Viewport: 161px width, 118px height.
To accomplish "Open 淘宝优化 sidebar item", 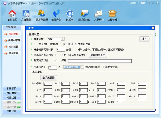I will coord(12,98).
